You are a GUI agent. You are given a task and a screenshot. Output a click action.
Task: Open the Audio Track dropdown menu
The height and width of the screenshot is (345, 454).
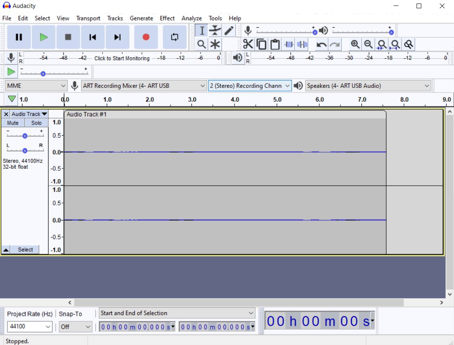tap(29, 114)
